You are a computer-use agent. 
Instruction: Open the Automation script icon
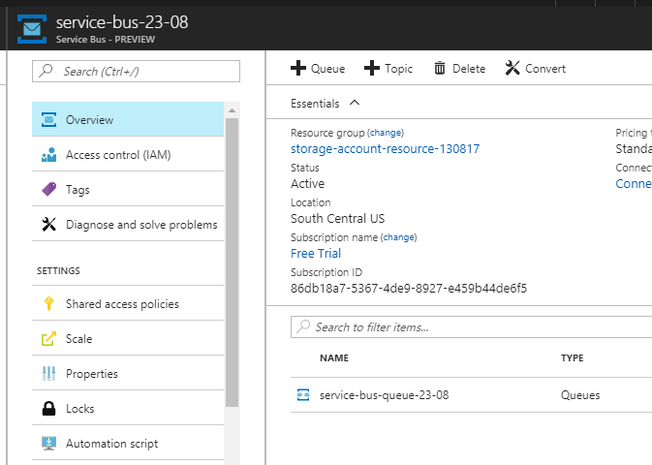click(48, 444)
